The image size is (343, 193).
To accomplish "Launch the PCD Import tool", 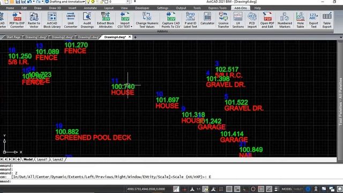I will coord(252,20).
